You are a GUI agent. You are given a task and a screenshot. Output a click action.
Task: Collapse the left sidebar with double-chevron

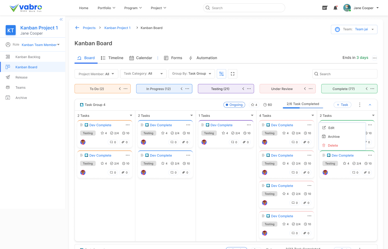point(61,19)
